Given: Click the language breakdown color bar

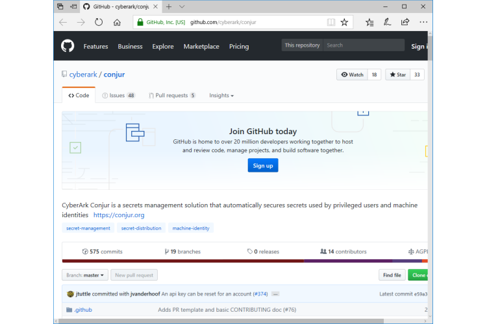Looking at the screenshot, I should 245,261.
